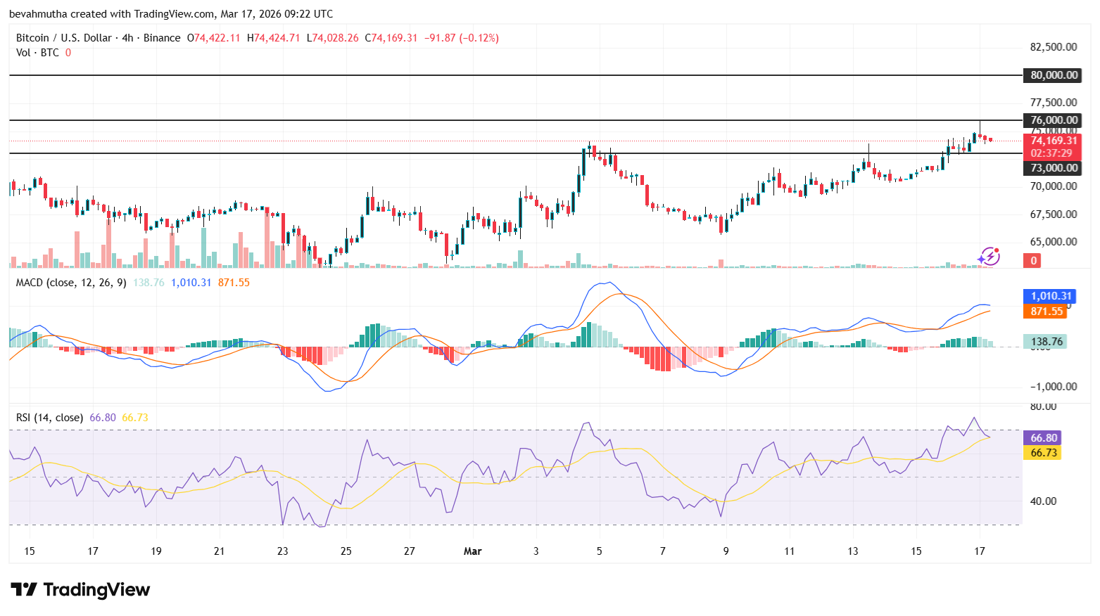Click the red notification dot on the lightning icon
1100x616 pixels.
(997, 250)
